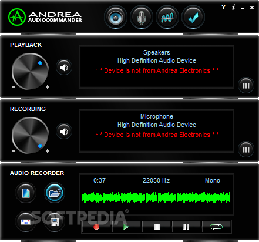Increase Recording level with plus sign
The width and height of the screenshot is (259, 242).
click(48, 151)
